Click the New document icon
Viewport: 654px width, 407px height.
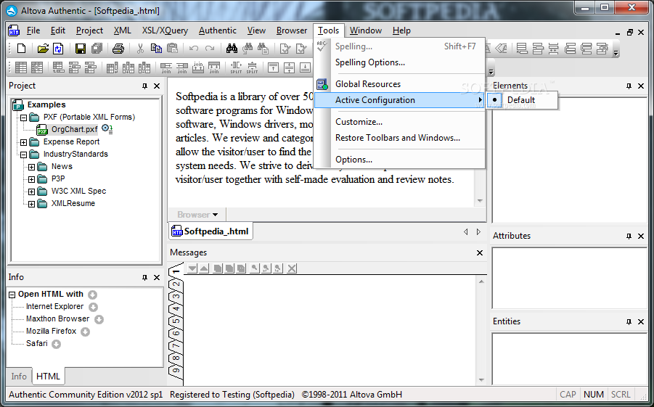21,49
